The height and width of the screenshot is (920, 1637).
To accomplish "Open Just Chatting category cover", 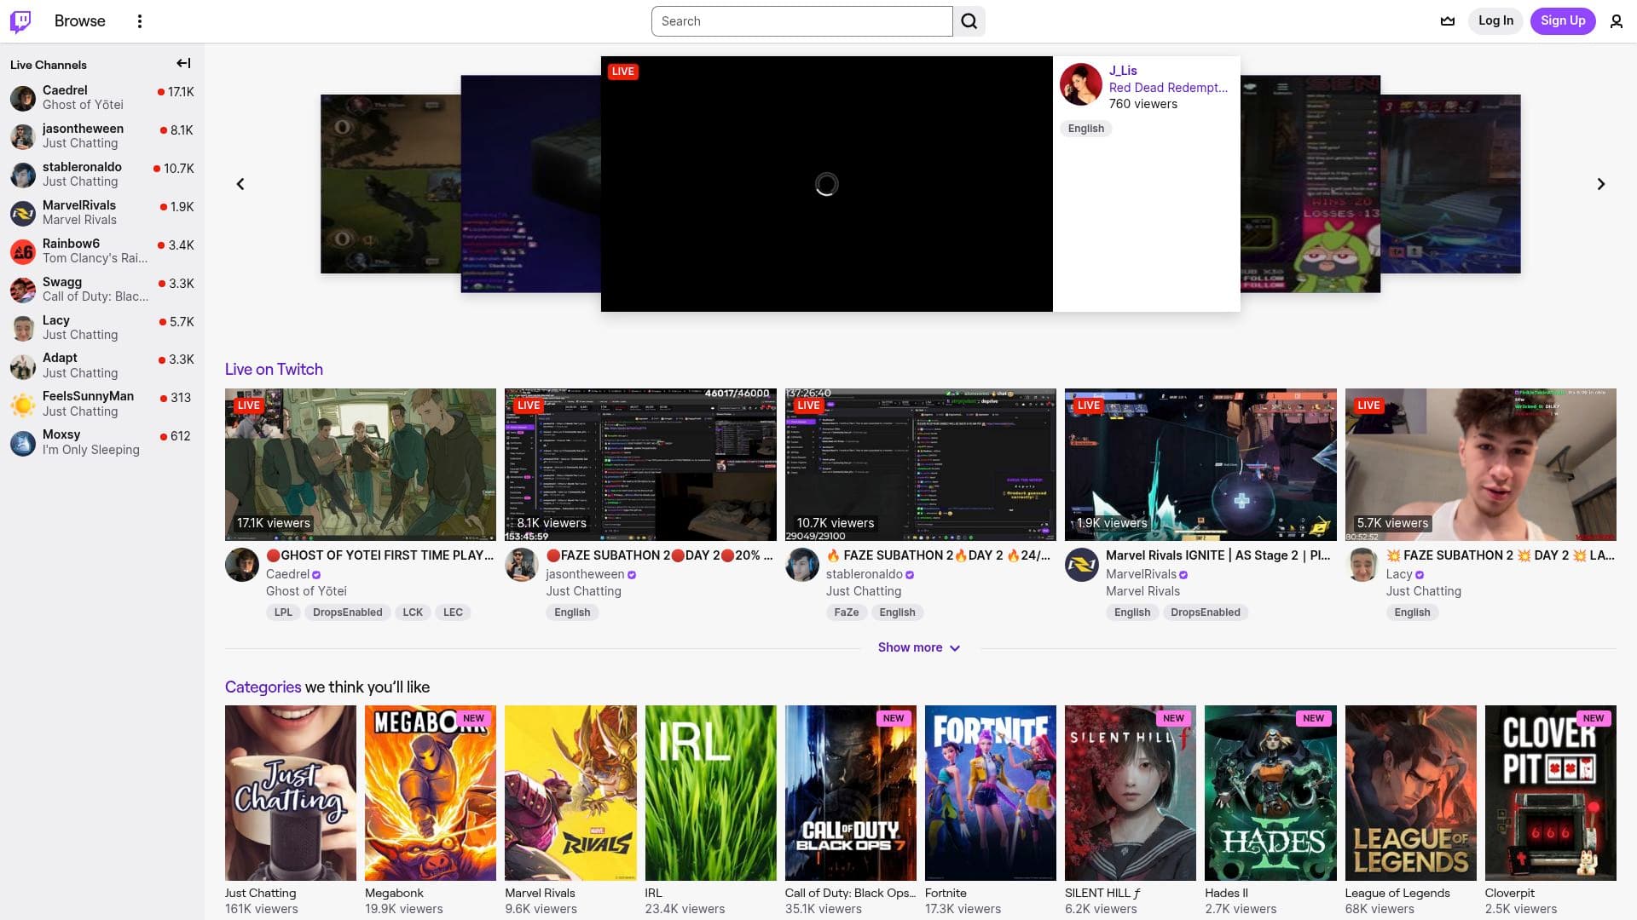I will coord(291,793).
